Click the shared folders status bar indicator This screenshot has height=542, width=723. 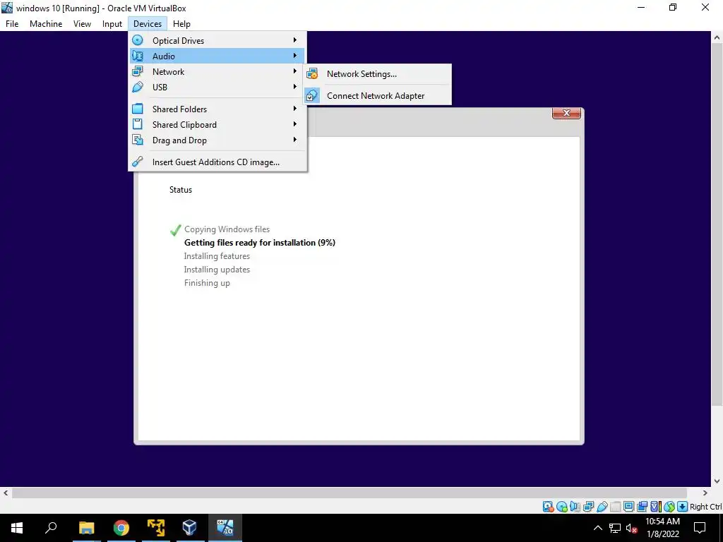(615, 507)
